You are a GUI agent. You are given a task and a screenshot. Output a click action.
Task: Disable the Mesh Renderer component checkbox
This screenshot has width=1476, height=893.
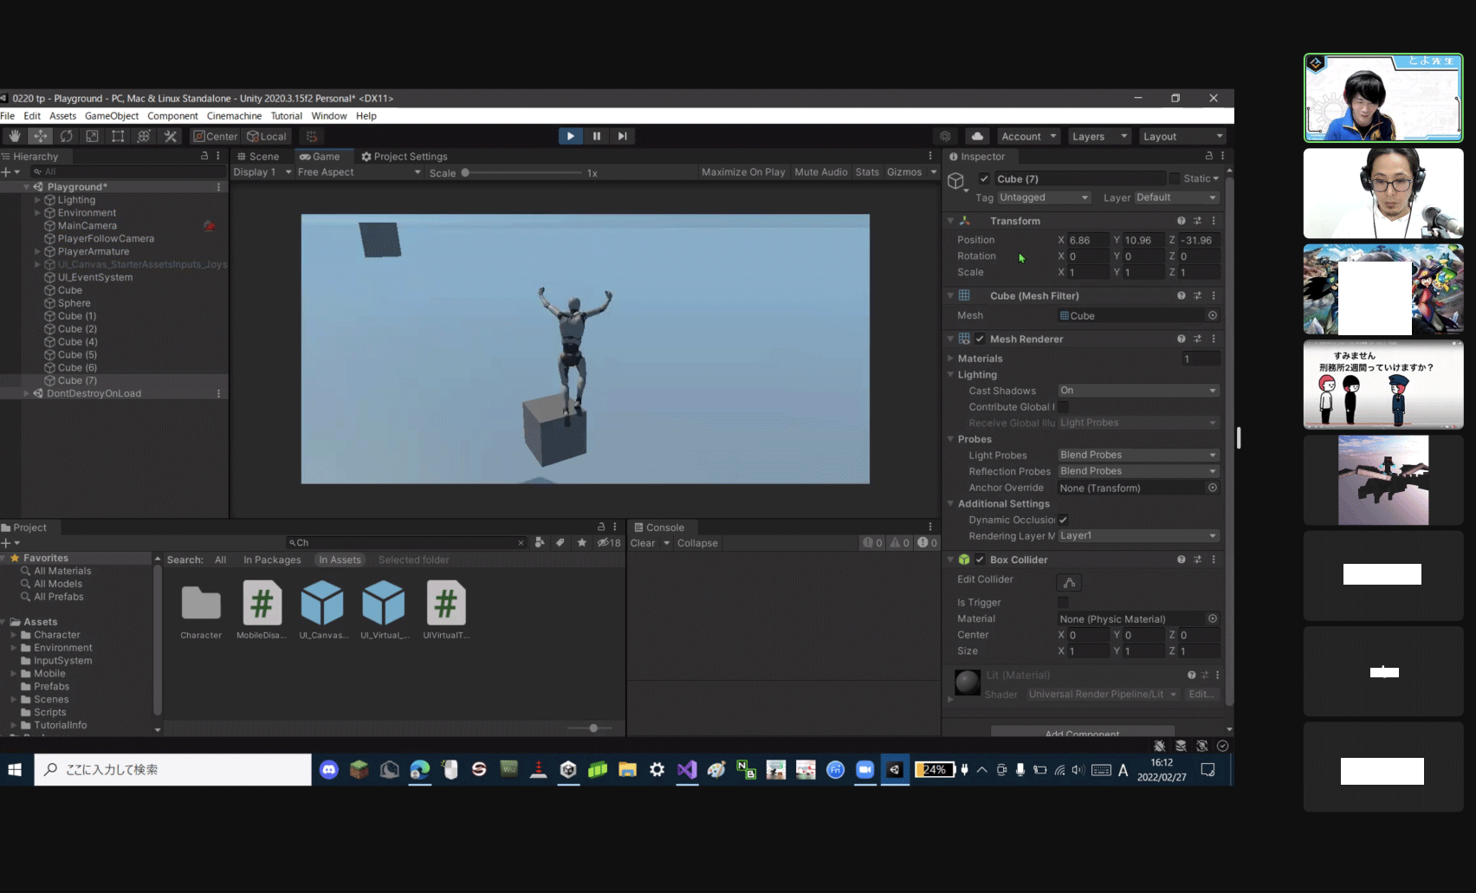(980, 339)
